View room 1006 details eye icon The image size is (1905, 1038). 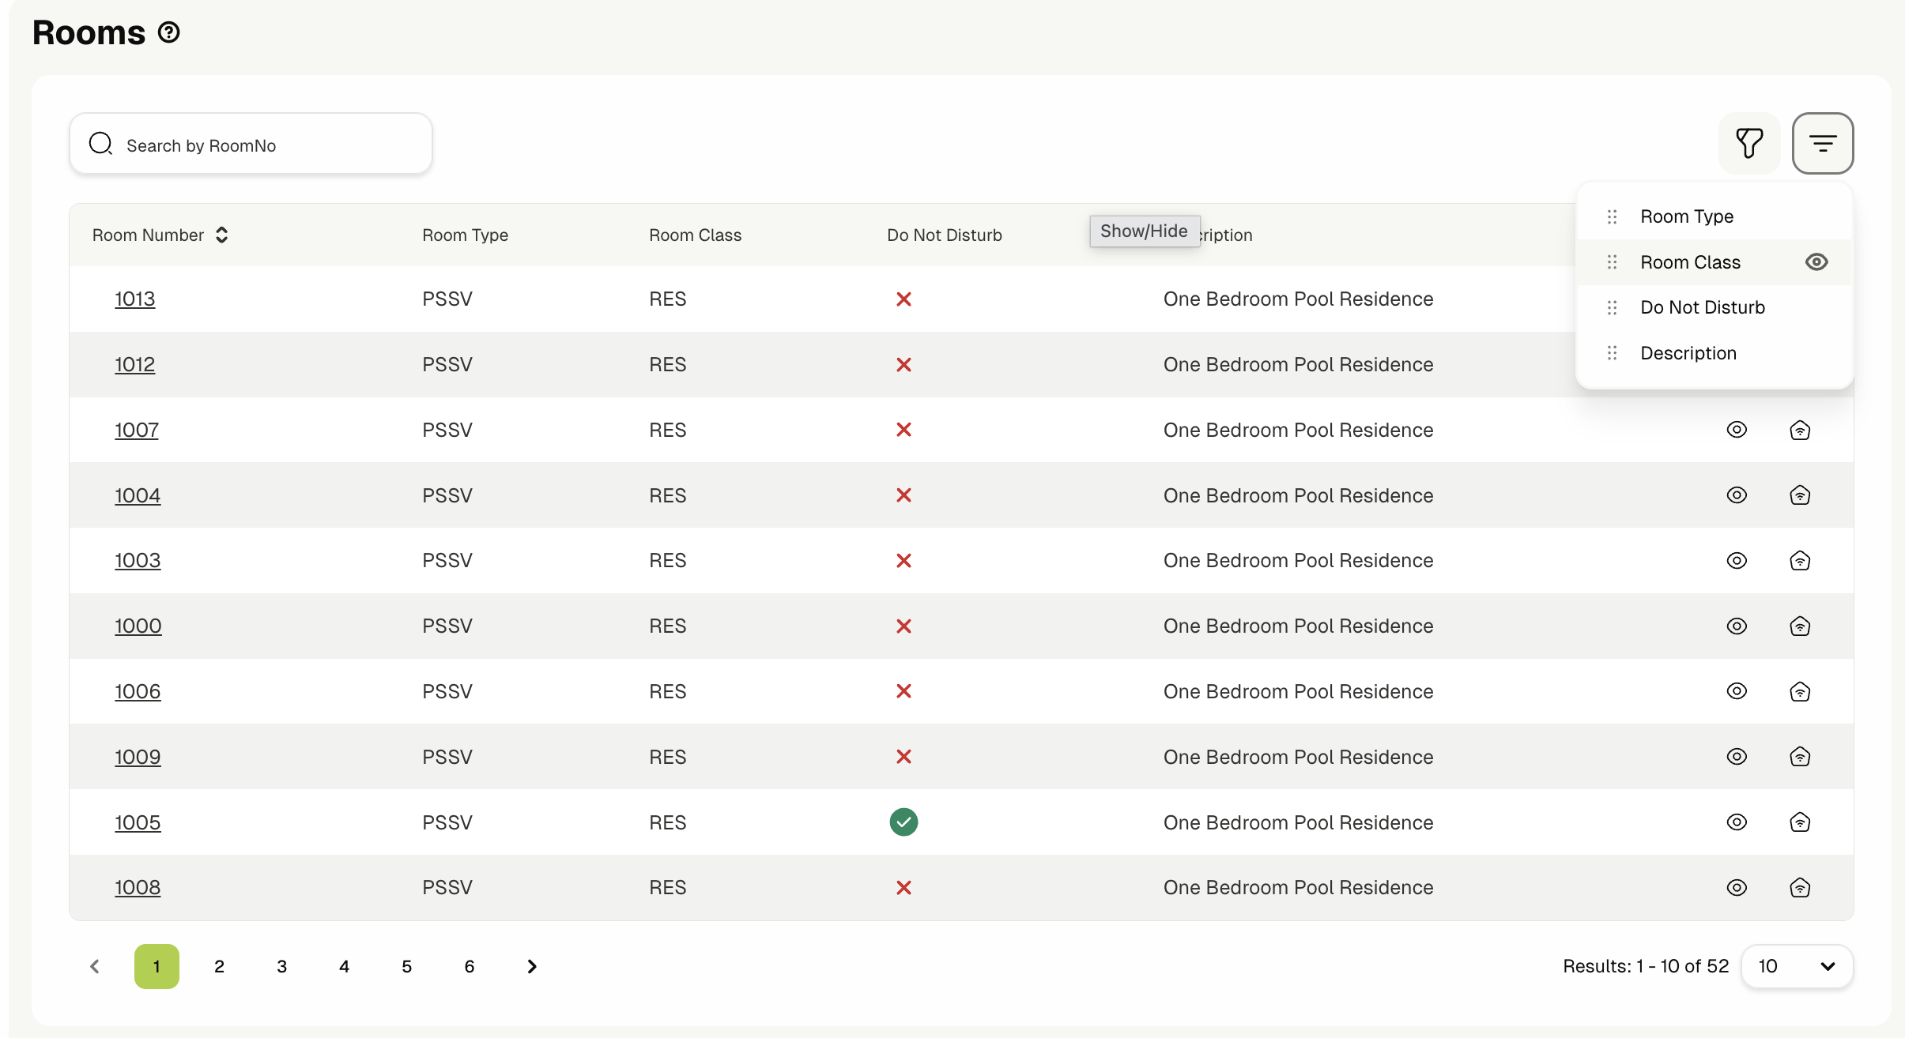1737,691
